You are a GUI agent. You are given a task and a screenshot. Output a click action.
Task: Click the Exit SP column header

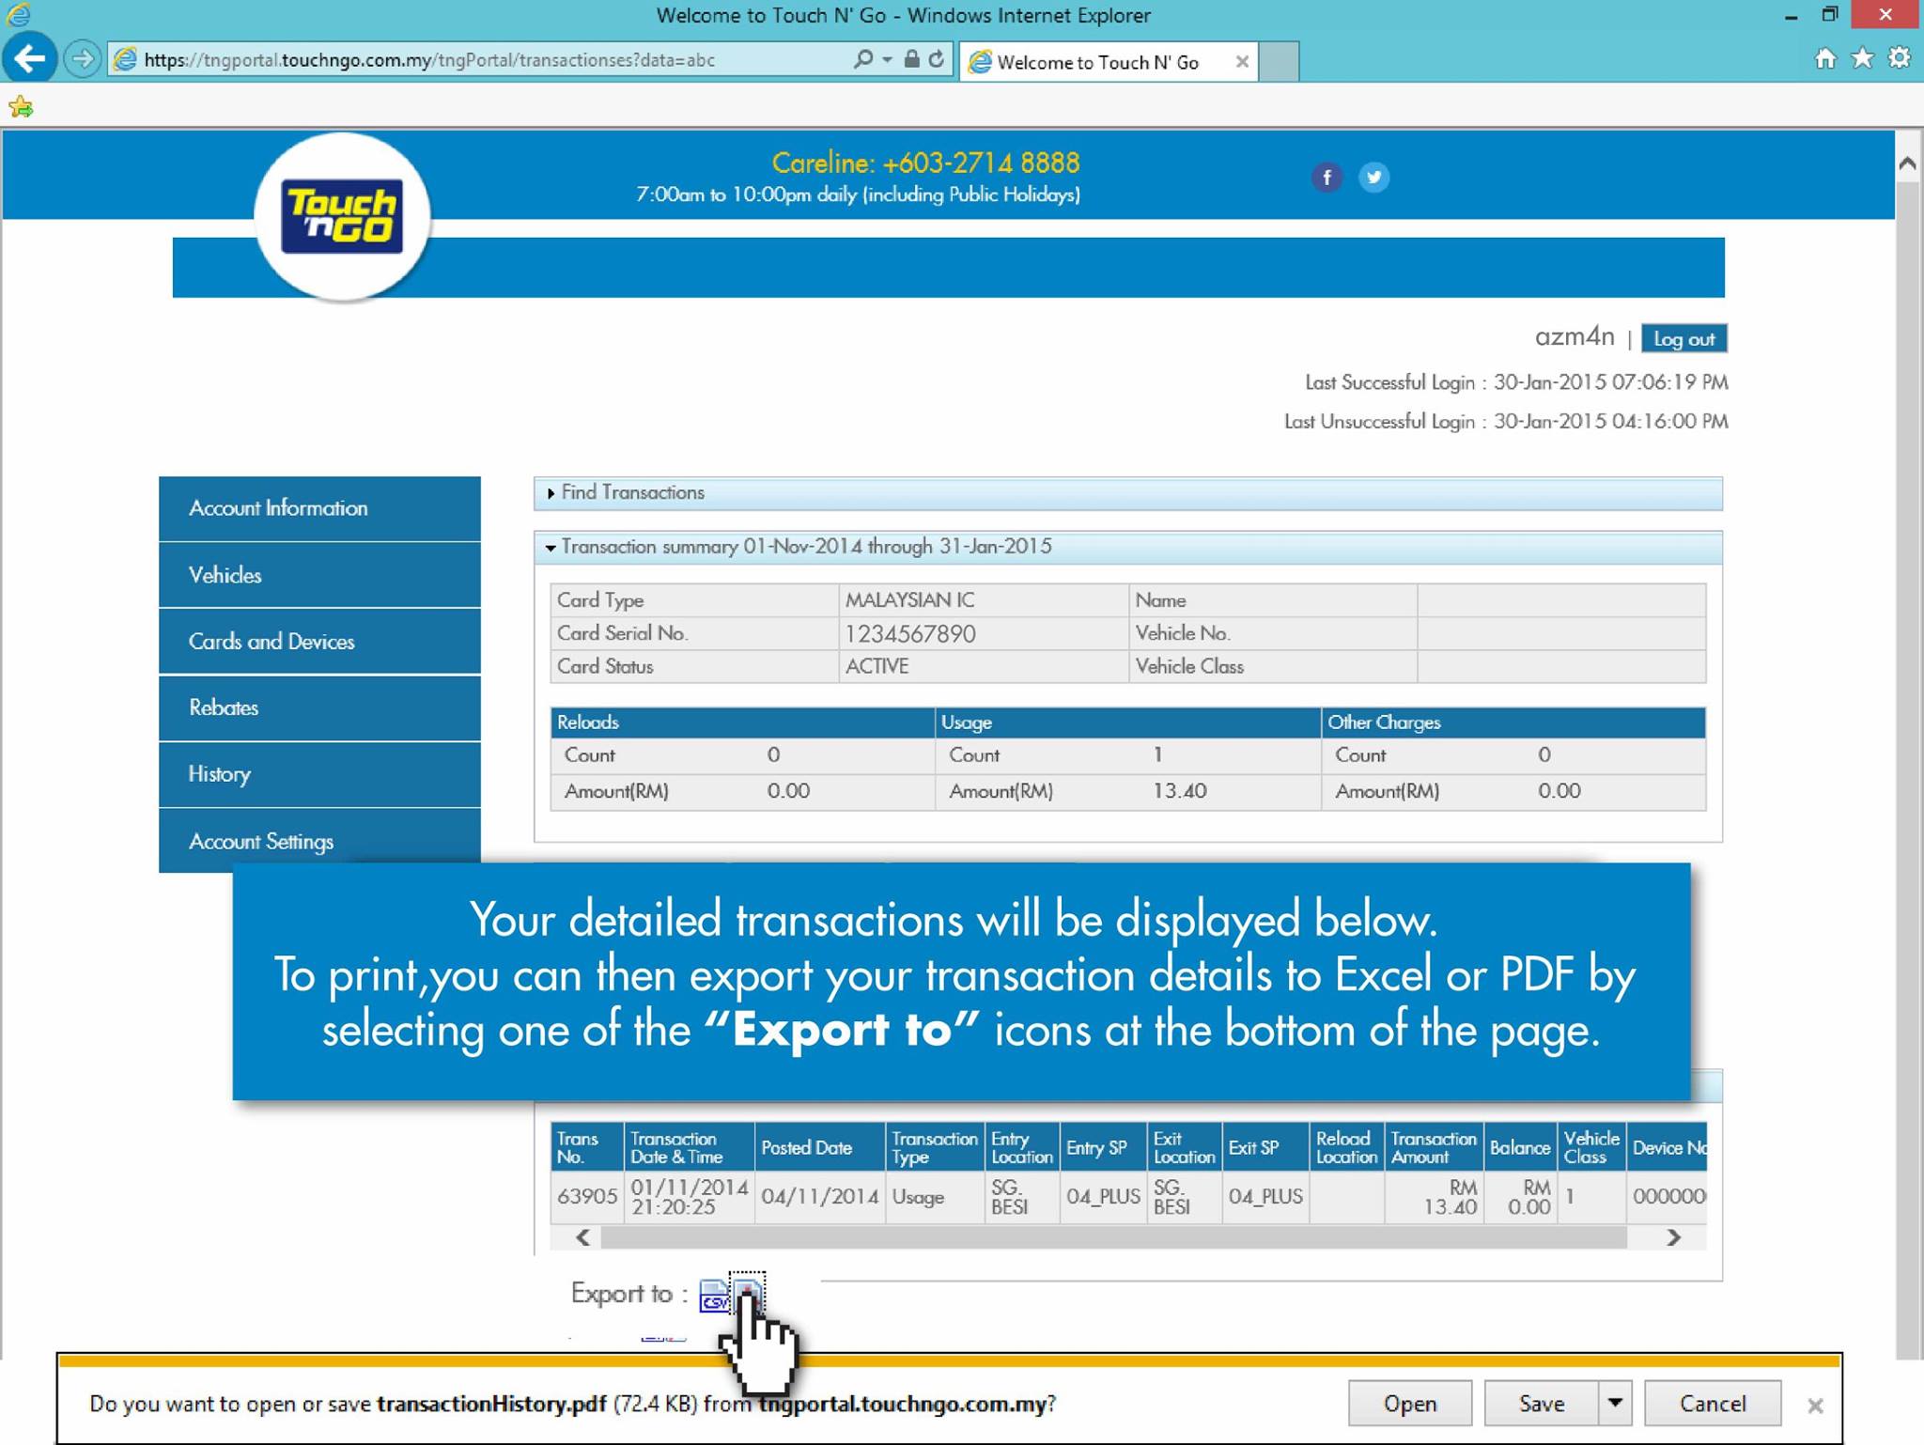[x=1265, y=1147]
